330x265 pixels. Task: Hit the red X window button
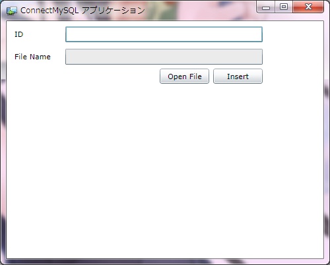pyautogui.click(x=308, y=7)
